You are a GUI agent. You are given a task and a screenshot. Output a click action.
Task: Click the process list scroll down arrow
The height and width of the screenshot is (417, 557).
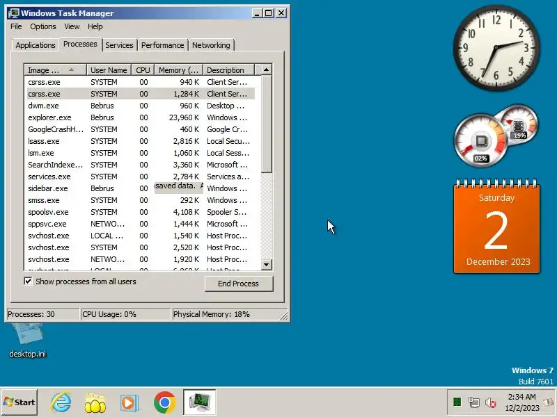coord(267,265)
